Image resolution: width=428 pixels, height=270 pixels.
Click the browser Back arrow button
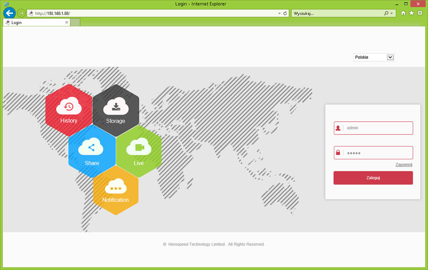(9, 13)
